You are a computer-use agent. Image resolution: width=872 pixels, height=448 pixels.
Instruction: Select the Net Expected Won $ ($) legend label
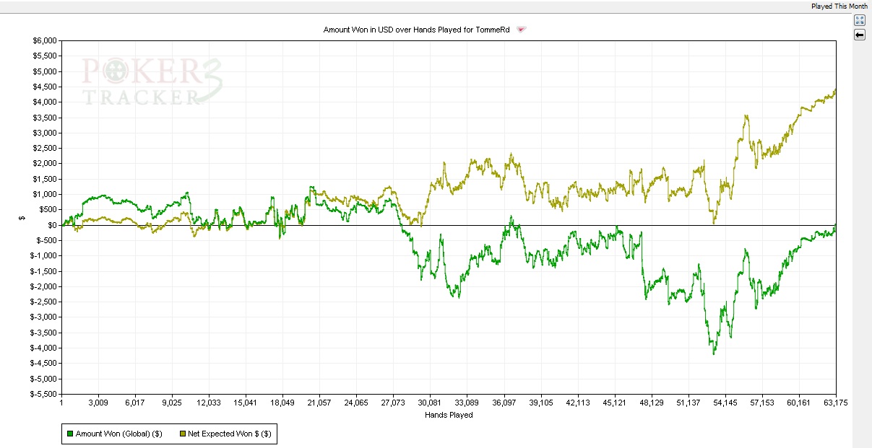click(230, 434)
